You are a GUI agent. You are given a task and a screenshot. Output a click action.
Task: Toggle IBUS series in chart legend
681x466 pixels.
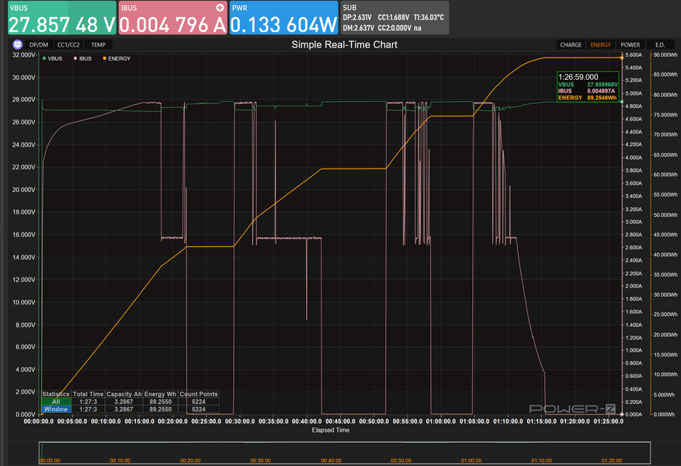coord(85,58)
